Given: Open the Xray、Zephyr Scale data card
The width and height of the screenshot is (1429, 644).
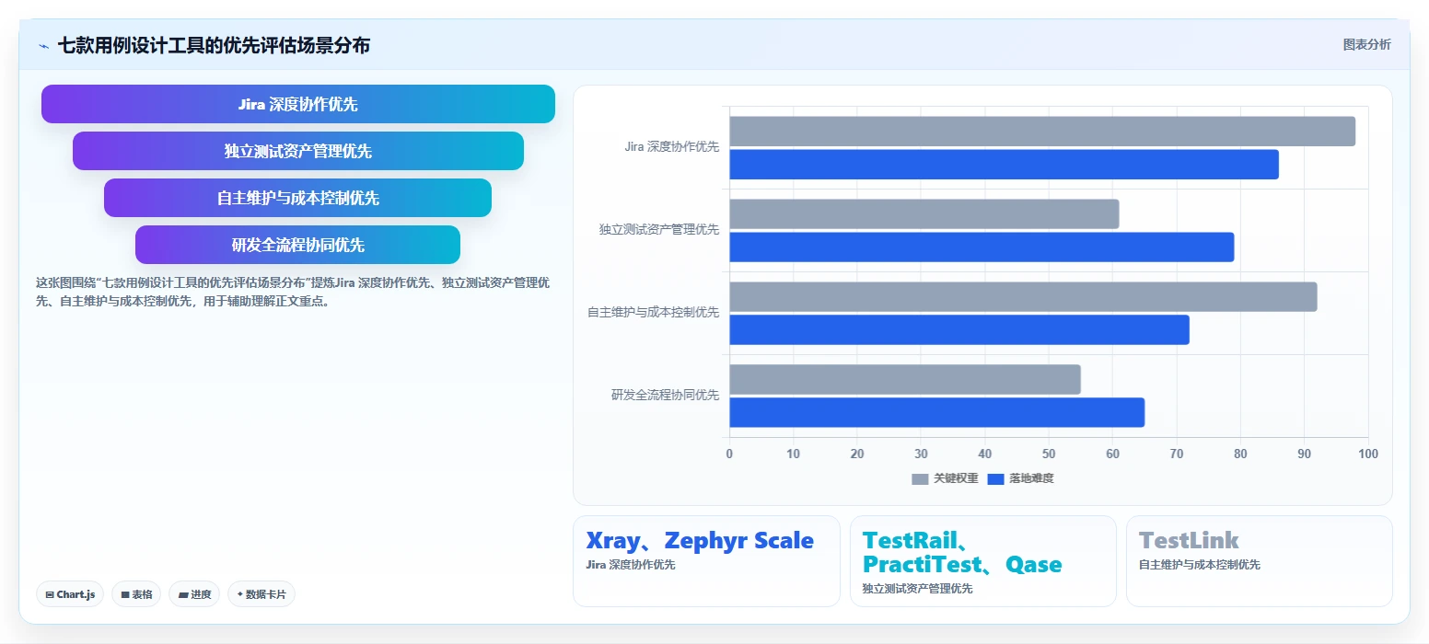Looking at the screenshot, I should tap(706, 561).
